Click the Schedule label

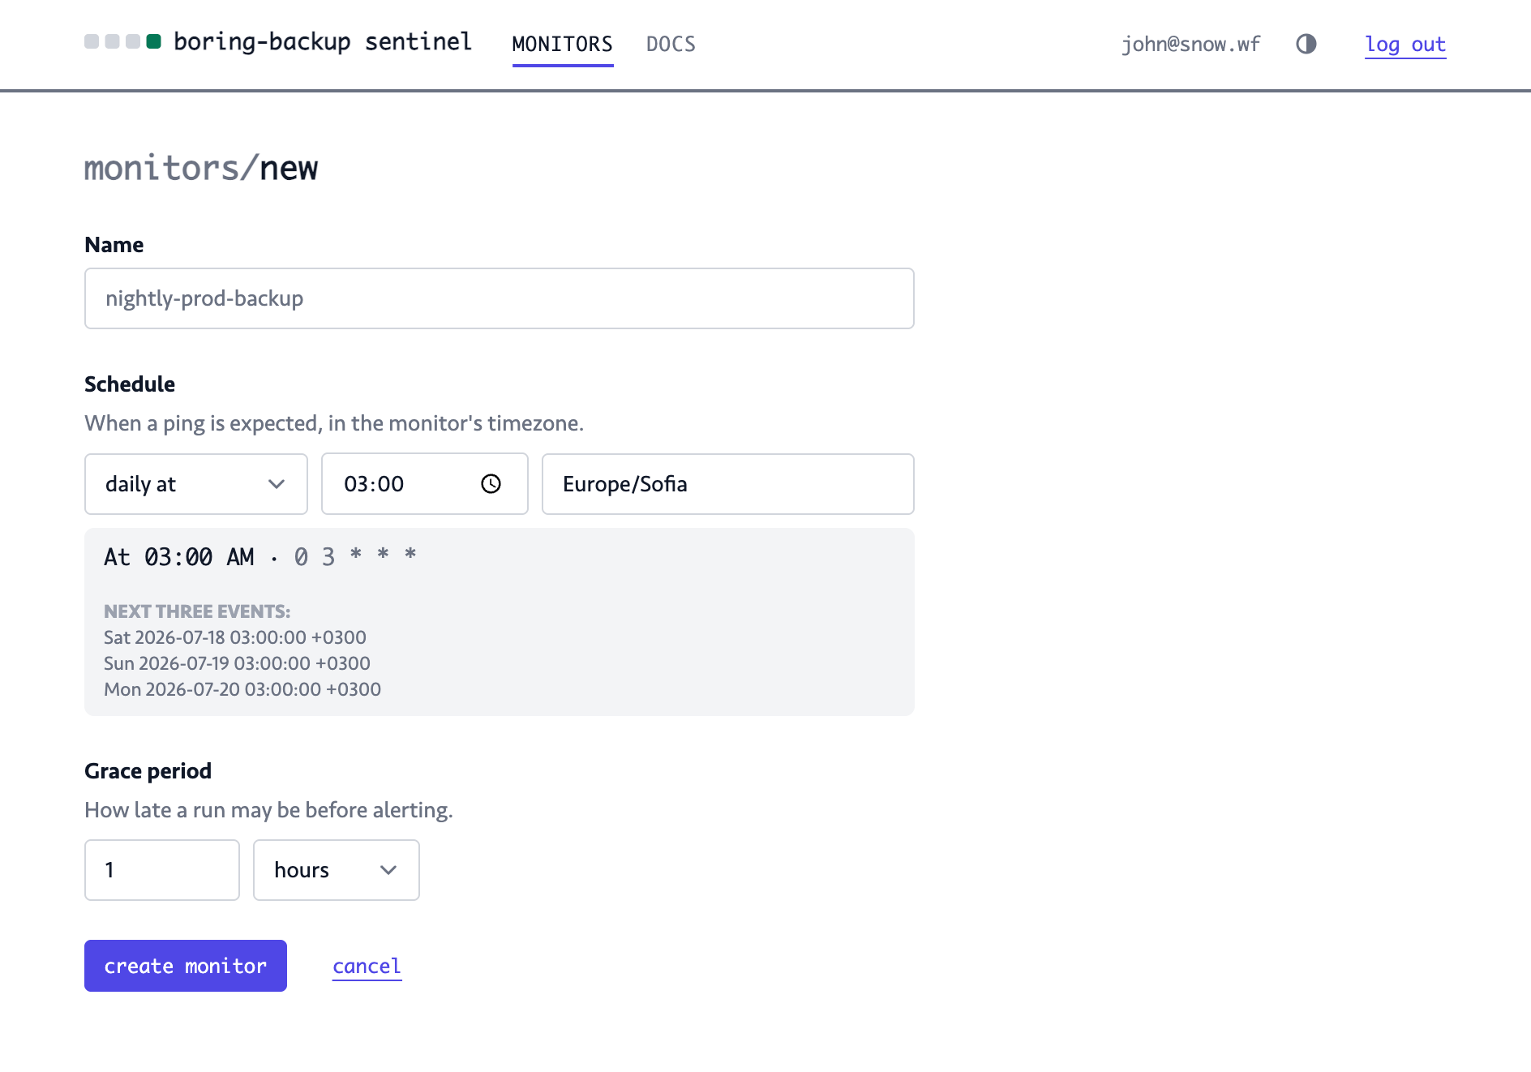[x=130, y=384]
